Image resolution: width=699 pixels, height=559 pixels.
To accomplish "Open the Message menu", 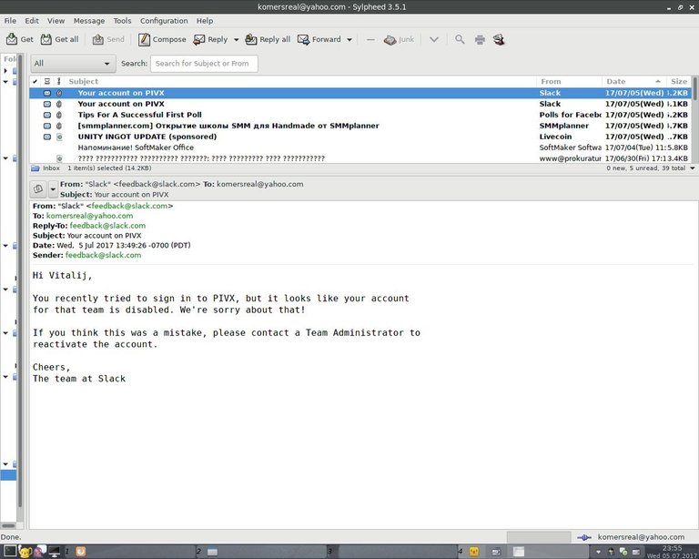I will 89,21.
